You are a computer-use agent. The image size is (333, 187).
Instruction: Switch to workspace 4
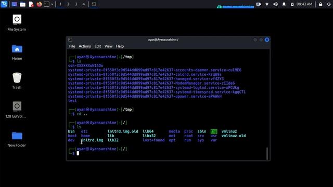point(84,4)
